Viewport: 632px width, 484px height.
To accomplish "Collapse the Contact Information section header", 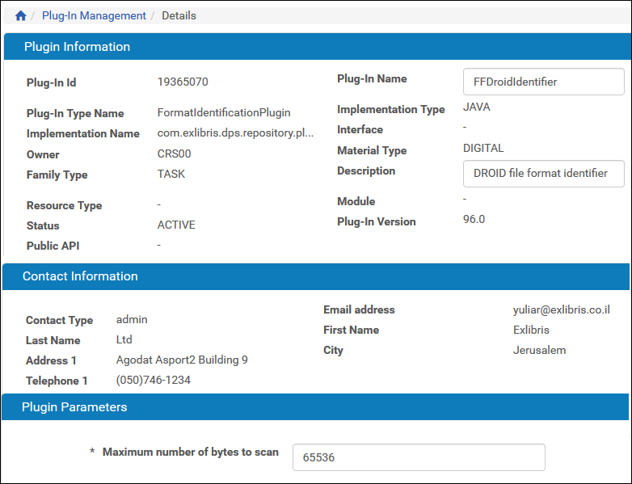I will point(80,276).
